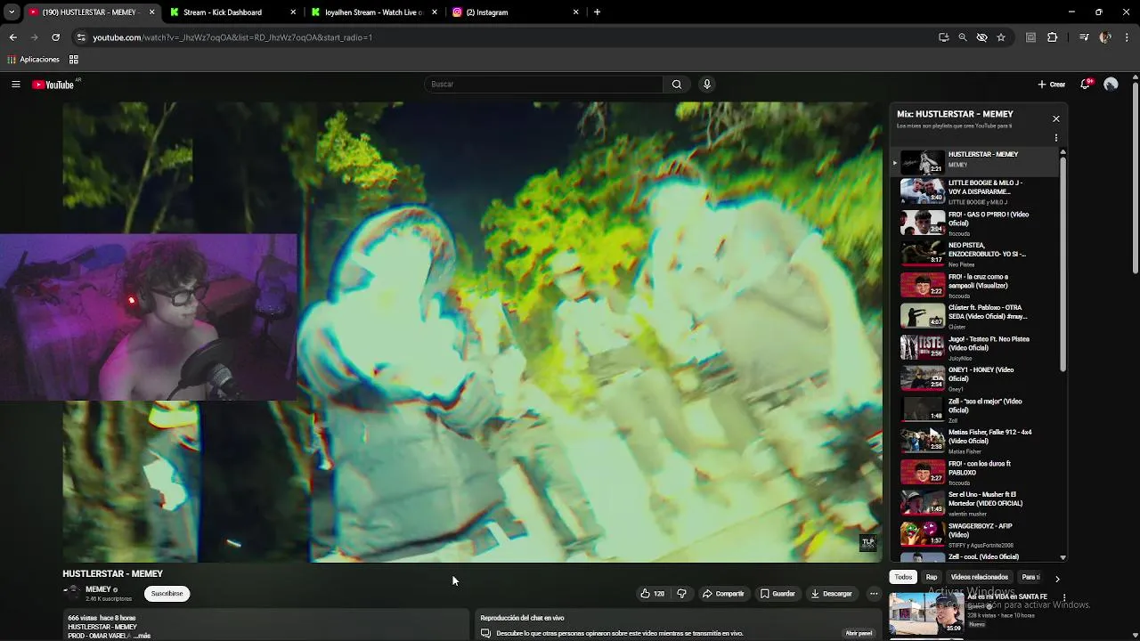Image resolution: width=1140 pixels, height=641 pixels.
Task: Click the crossed-out eye icon in address bar
Action: click(981, 37)
